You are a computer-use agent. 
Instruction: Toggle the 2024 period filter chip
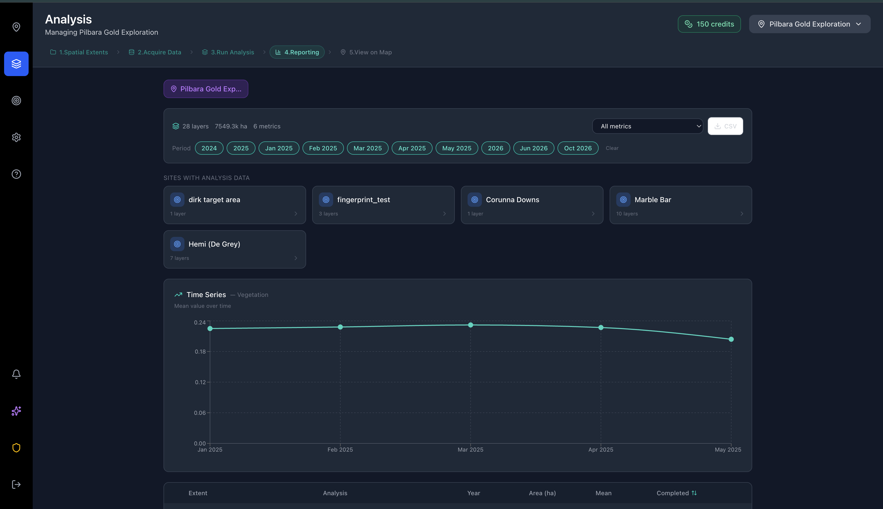(209, 148)
